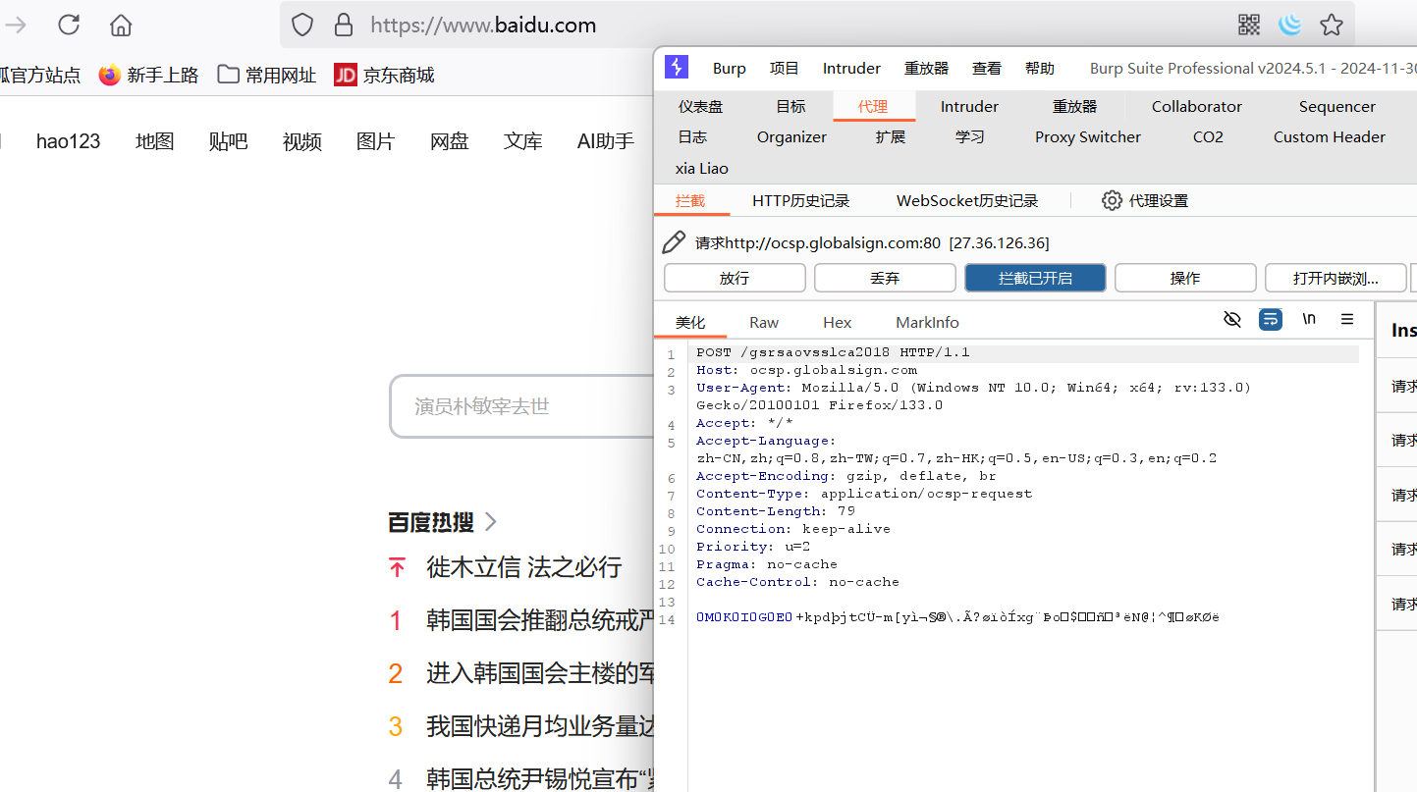The width and height of the screenshot is (1417, 792).
Task: Open the Custom Header tab
Action: (x=1330, y=136)
